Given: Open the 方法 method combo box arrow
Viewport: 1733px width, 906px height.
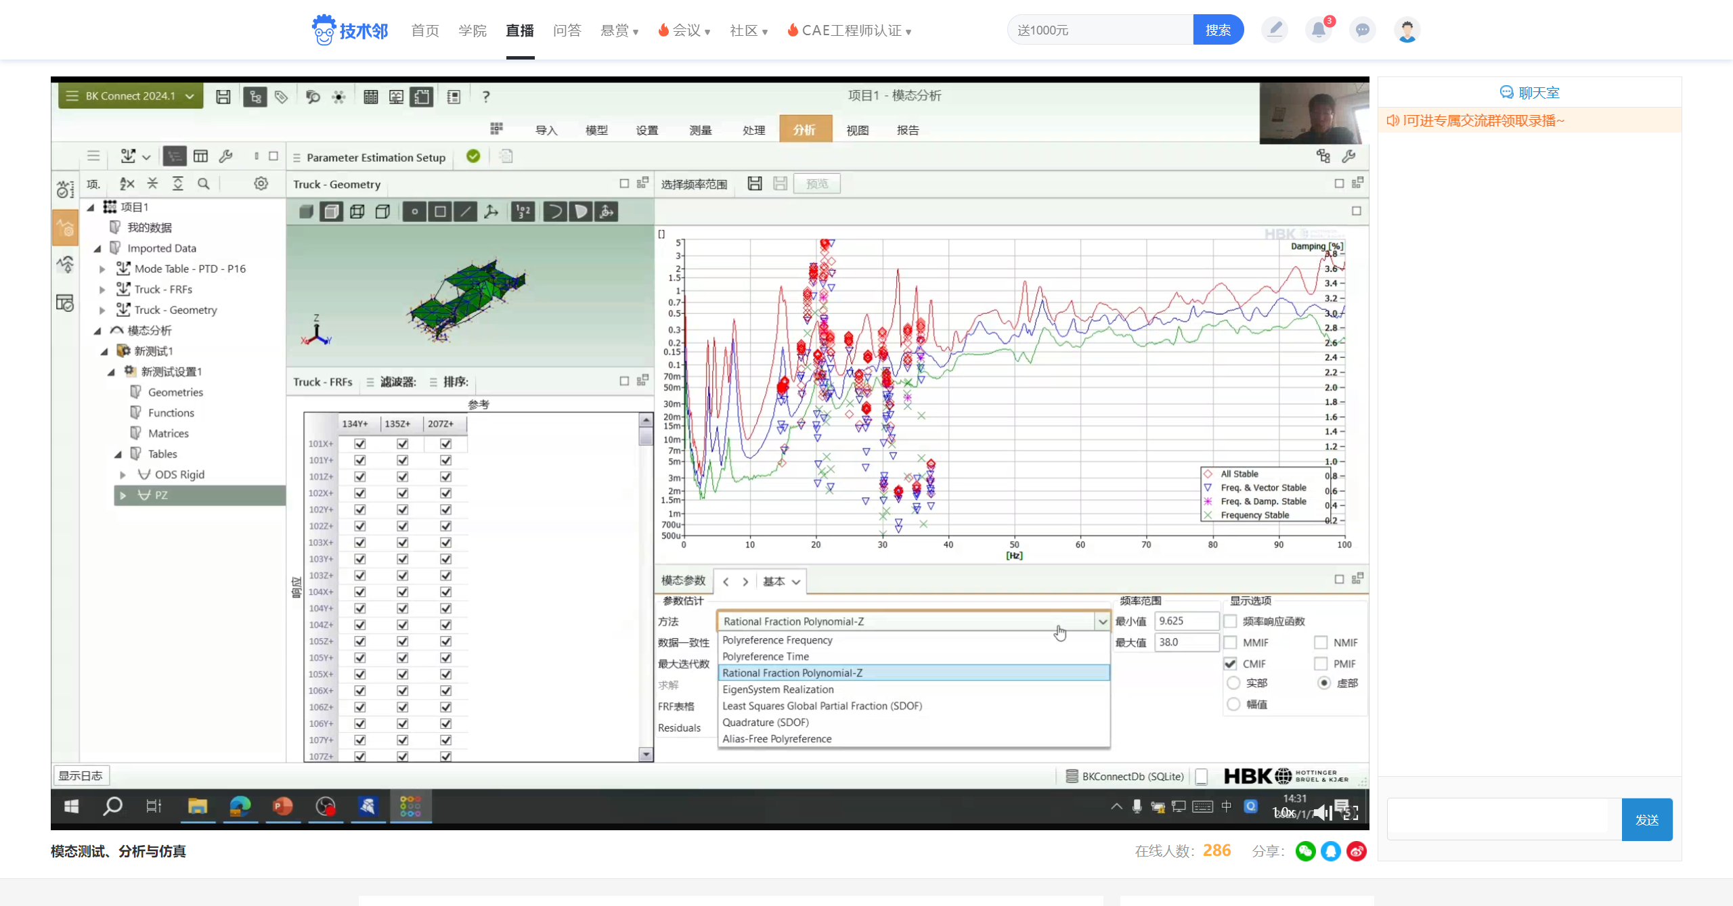Looking at the screenshot, I should pyautogui.click(x=1103, y=621).
